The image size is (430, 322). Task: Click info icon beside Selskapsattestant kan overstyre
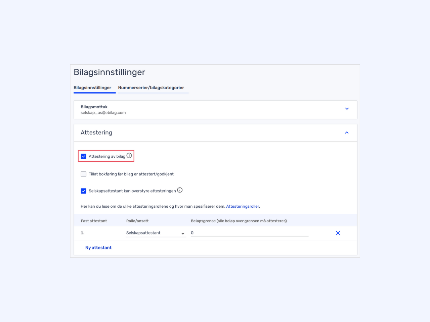(180, 190)
